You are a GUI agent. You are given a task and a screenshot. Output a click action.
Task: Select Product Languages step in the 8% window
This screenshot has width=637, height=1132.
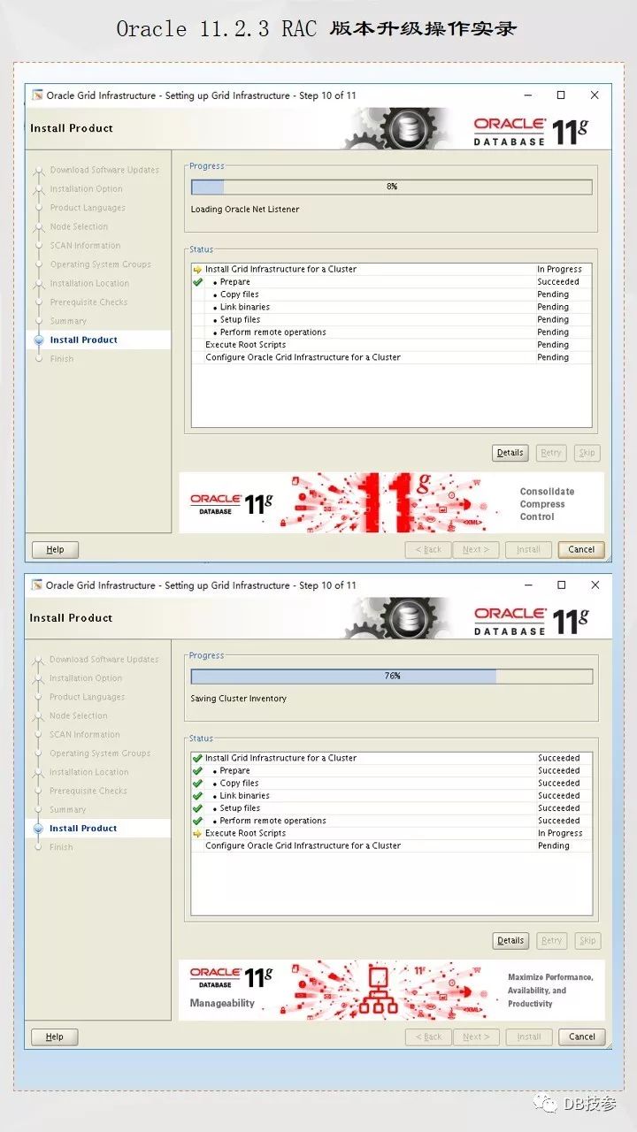click(88, 208)
